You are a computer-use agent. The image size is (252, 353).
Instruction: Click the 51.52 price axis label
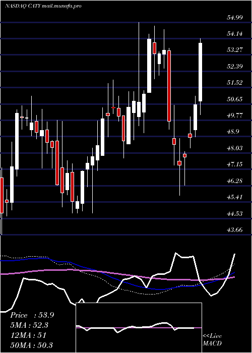[234, 83]
